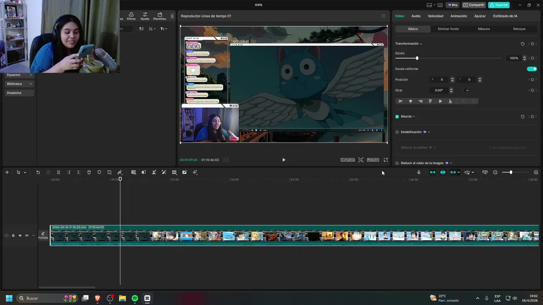Hide the video track with eye icon

[x=20, y=236]
